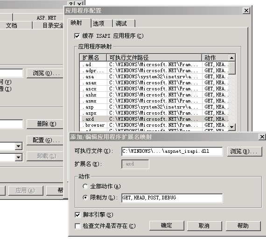The height and width of the screenshot is (239, 266).
Task: Select the 限制为 radio button
Action: [x=85, y=198]
